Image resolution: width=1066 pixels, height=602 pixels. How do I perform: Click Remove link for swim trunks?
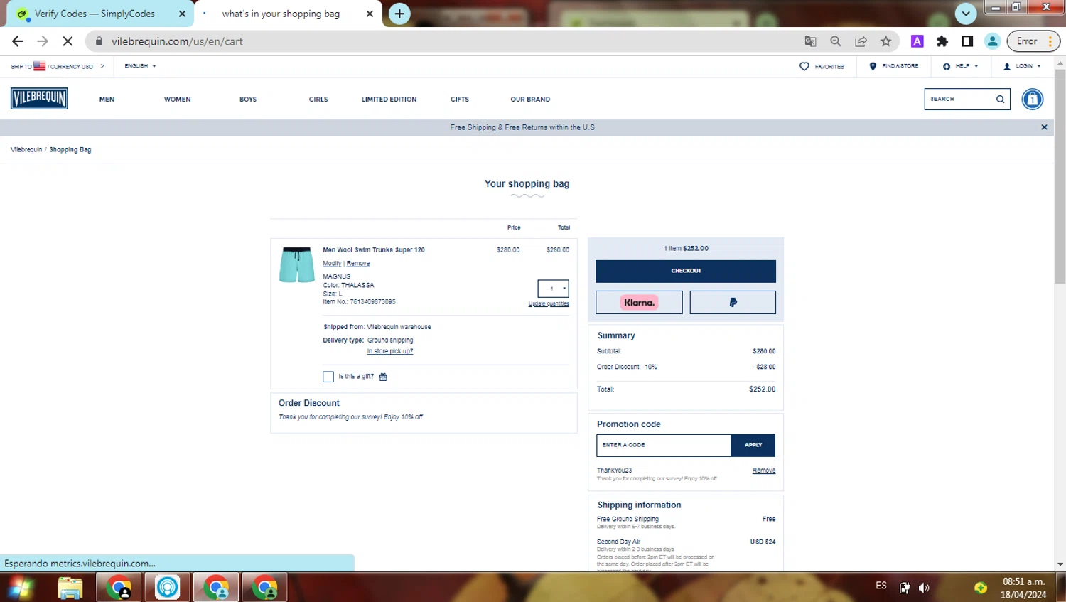(x=358, y=264)
